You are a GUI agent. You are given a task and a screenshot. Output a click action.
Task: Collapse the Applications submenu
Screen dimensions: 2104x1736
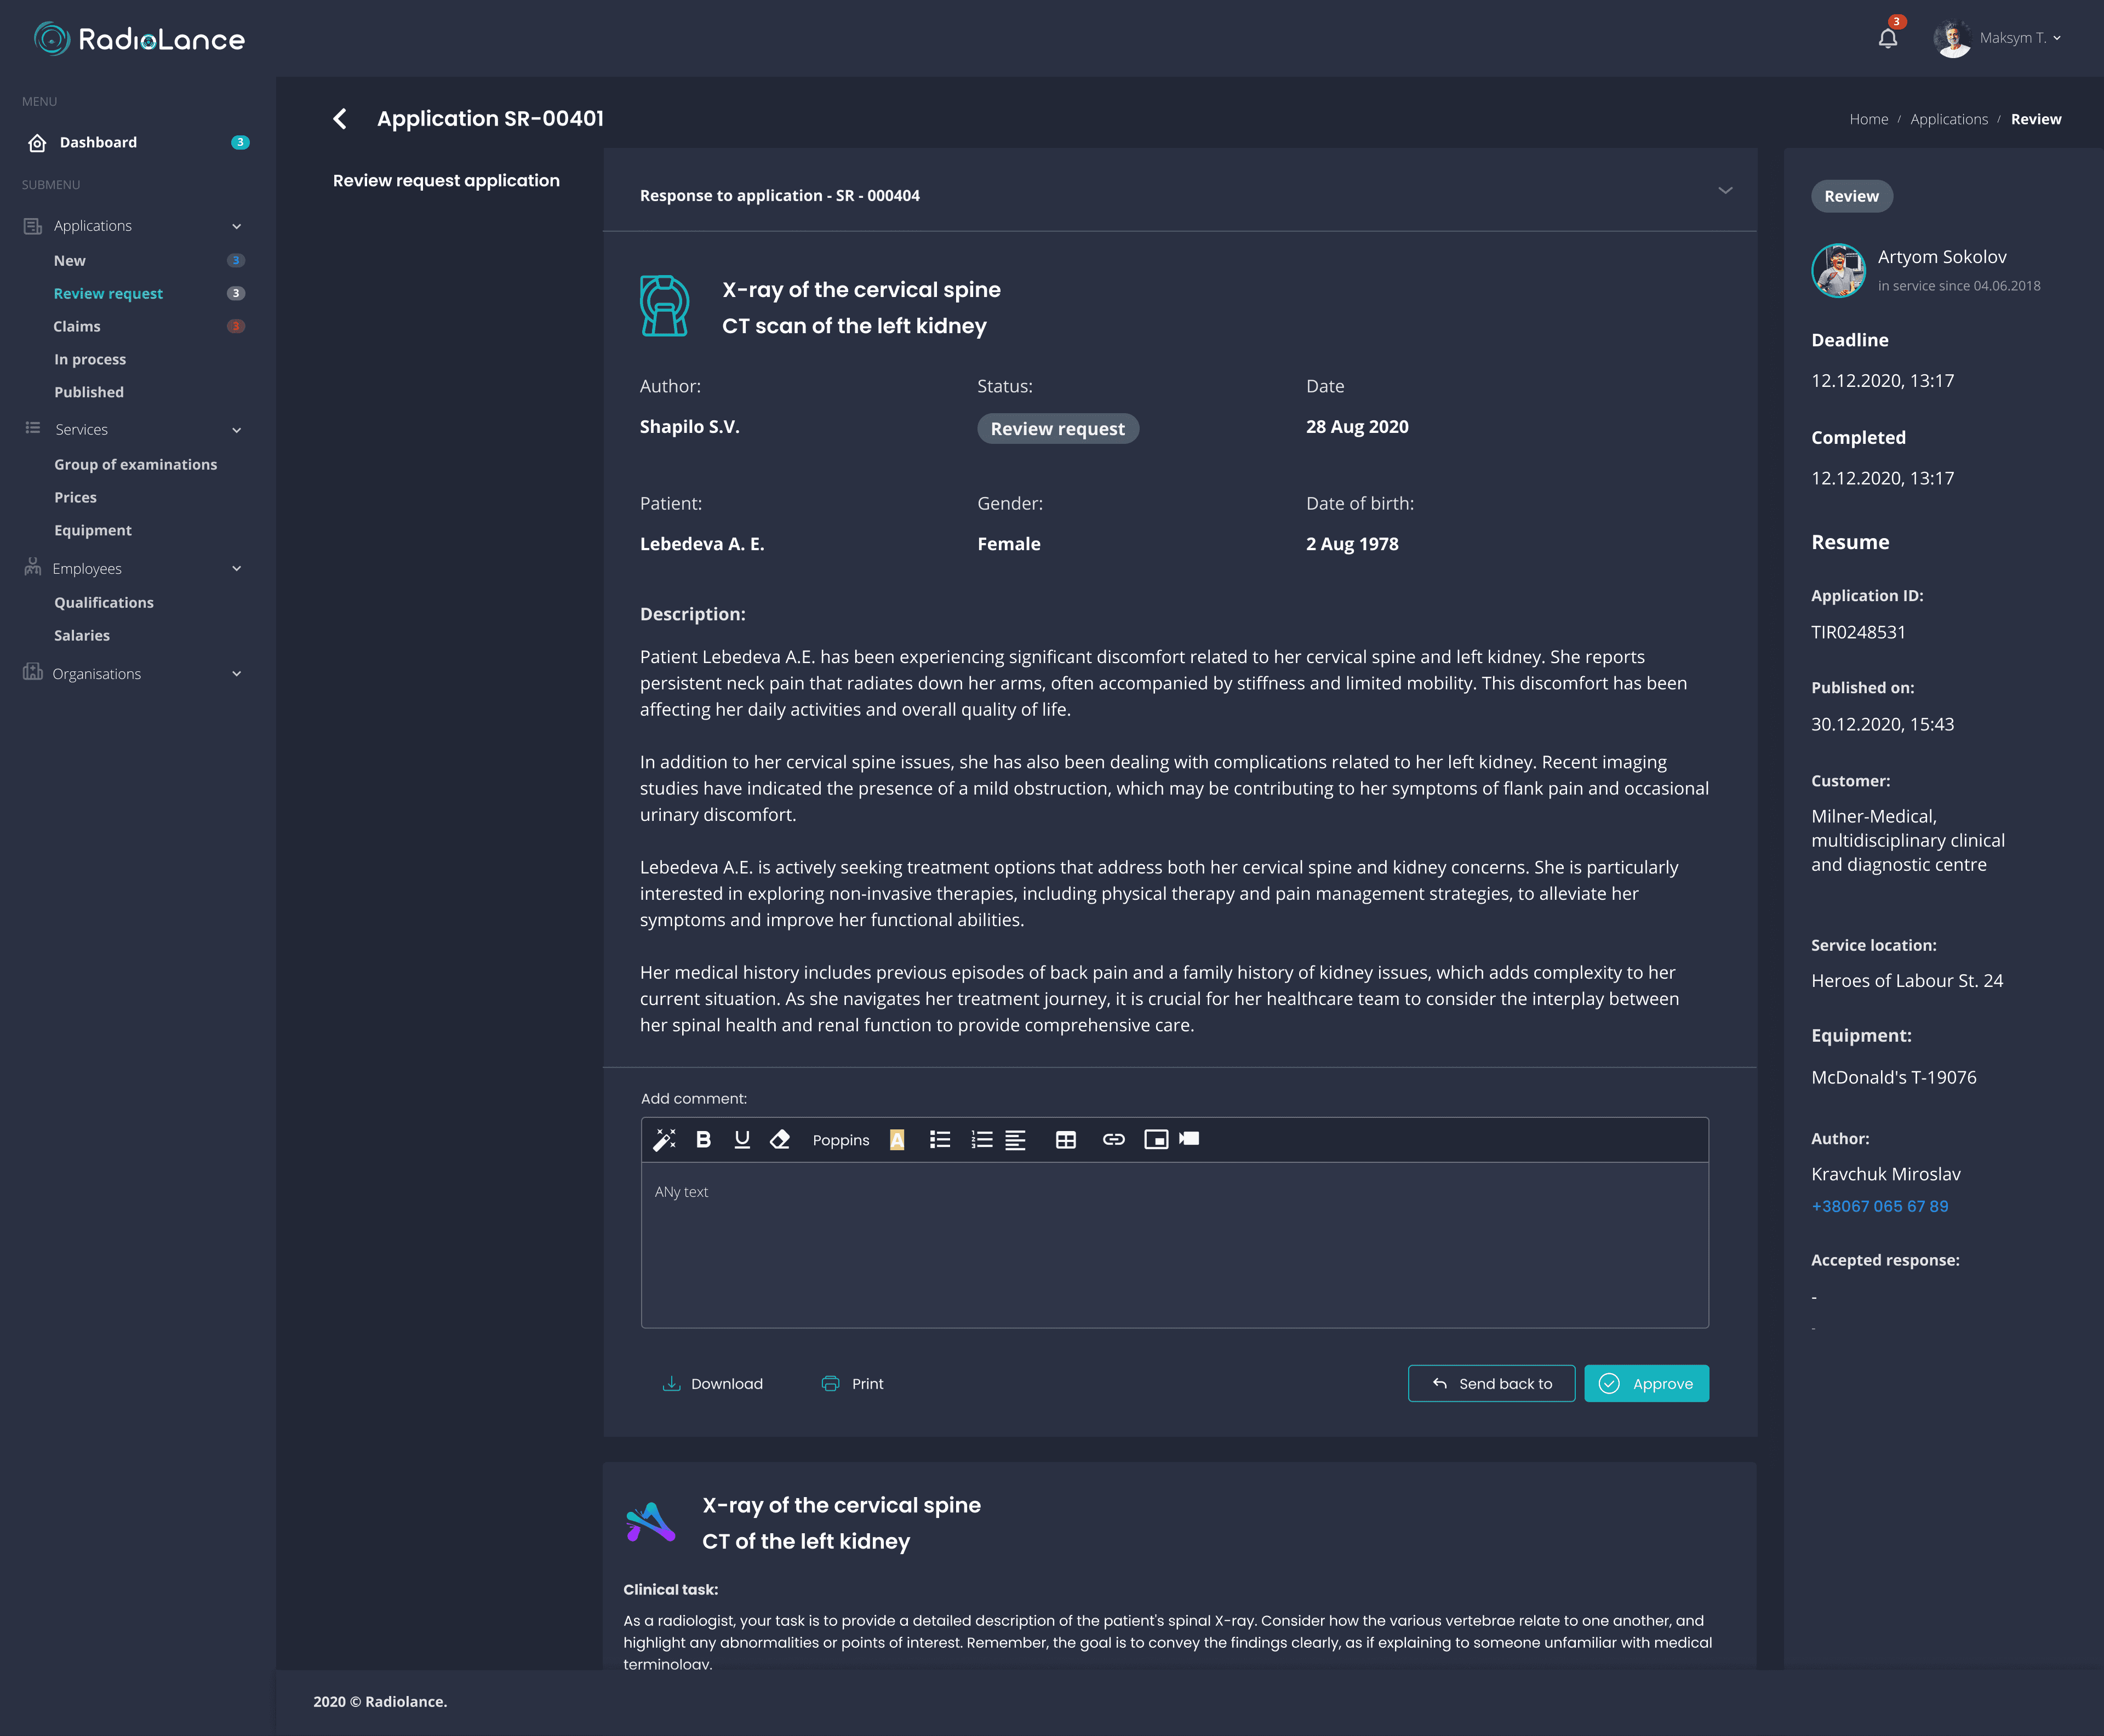pos(237,226)
